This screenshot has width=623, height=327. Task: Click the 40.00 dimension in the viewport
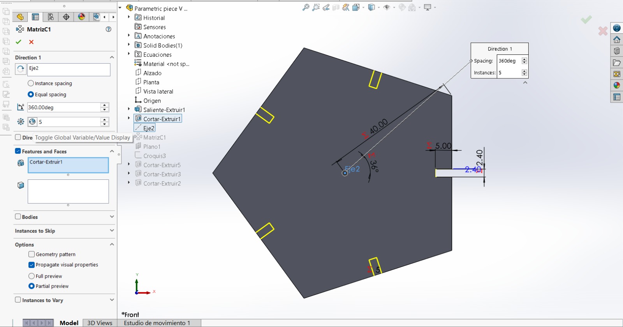click(x=379, y=126)
